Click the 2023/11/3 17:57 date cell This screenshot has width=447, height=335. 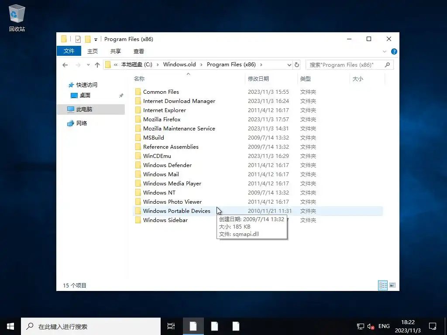click(x=268, y=120)
